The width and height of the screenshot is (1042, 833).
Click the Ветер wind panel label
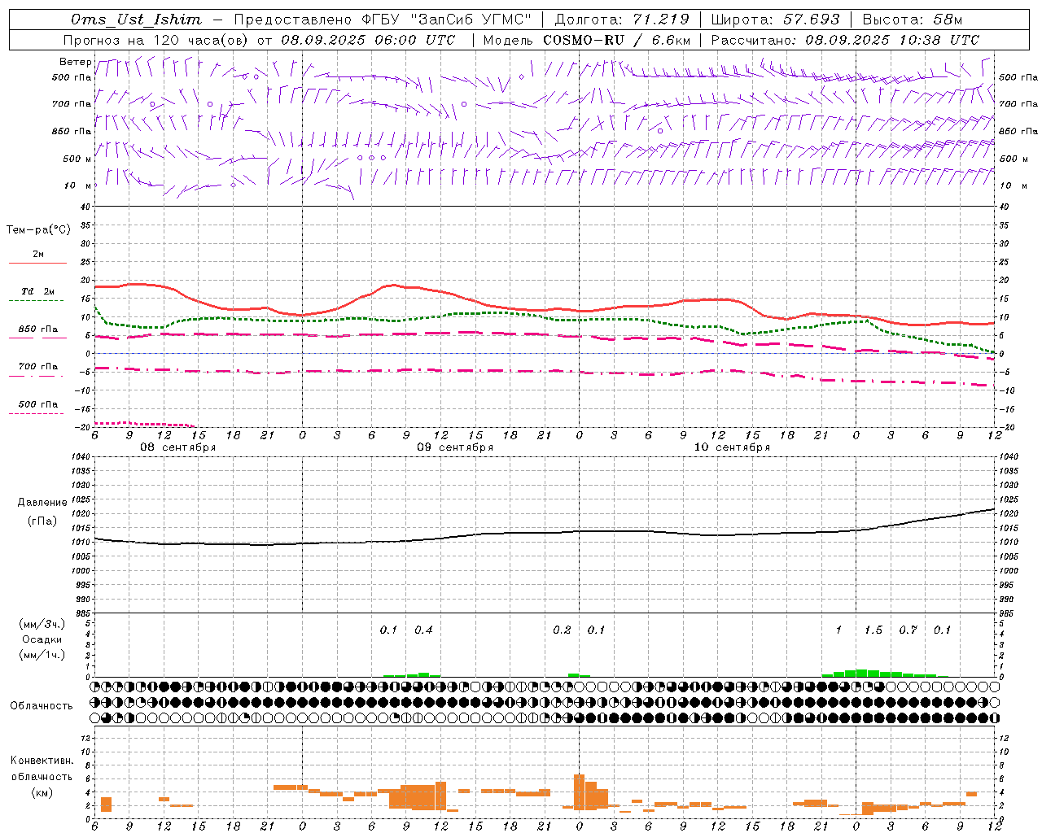click(75, 62)
